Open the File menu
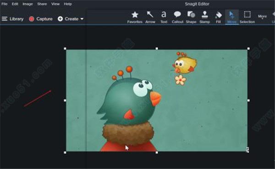Image resolution: width=275 pixels, height=169 pixels. pyautogui.click(x=5, y=4)
